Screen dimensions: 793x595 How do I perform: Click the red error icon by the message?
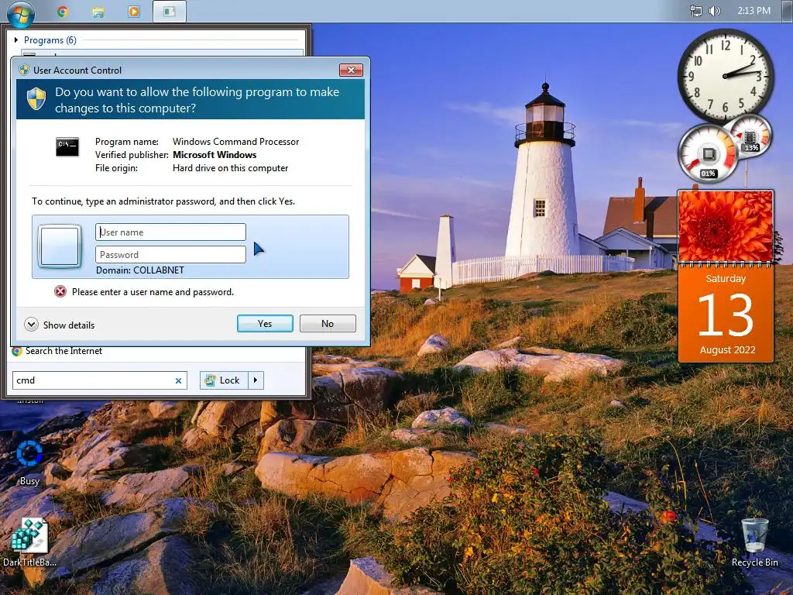tap(60, 291)
